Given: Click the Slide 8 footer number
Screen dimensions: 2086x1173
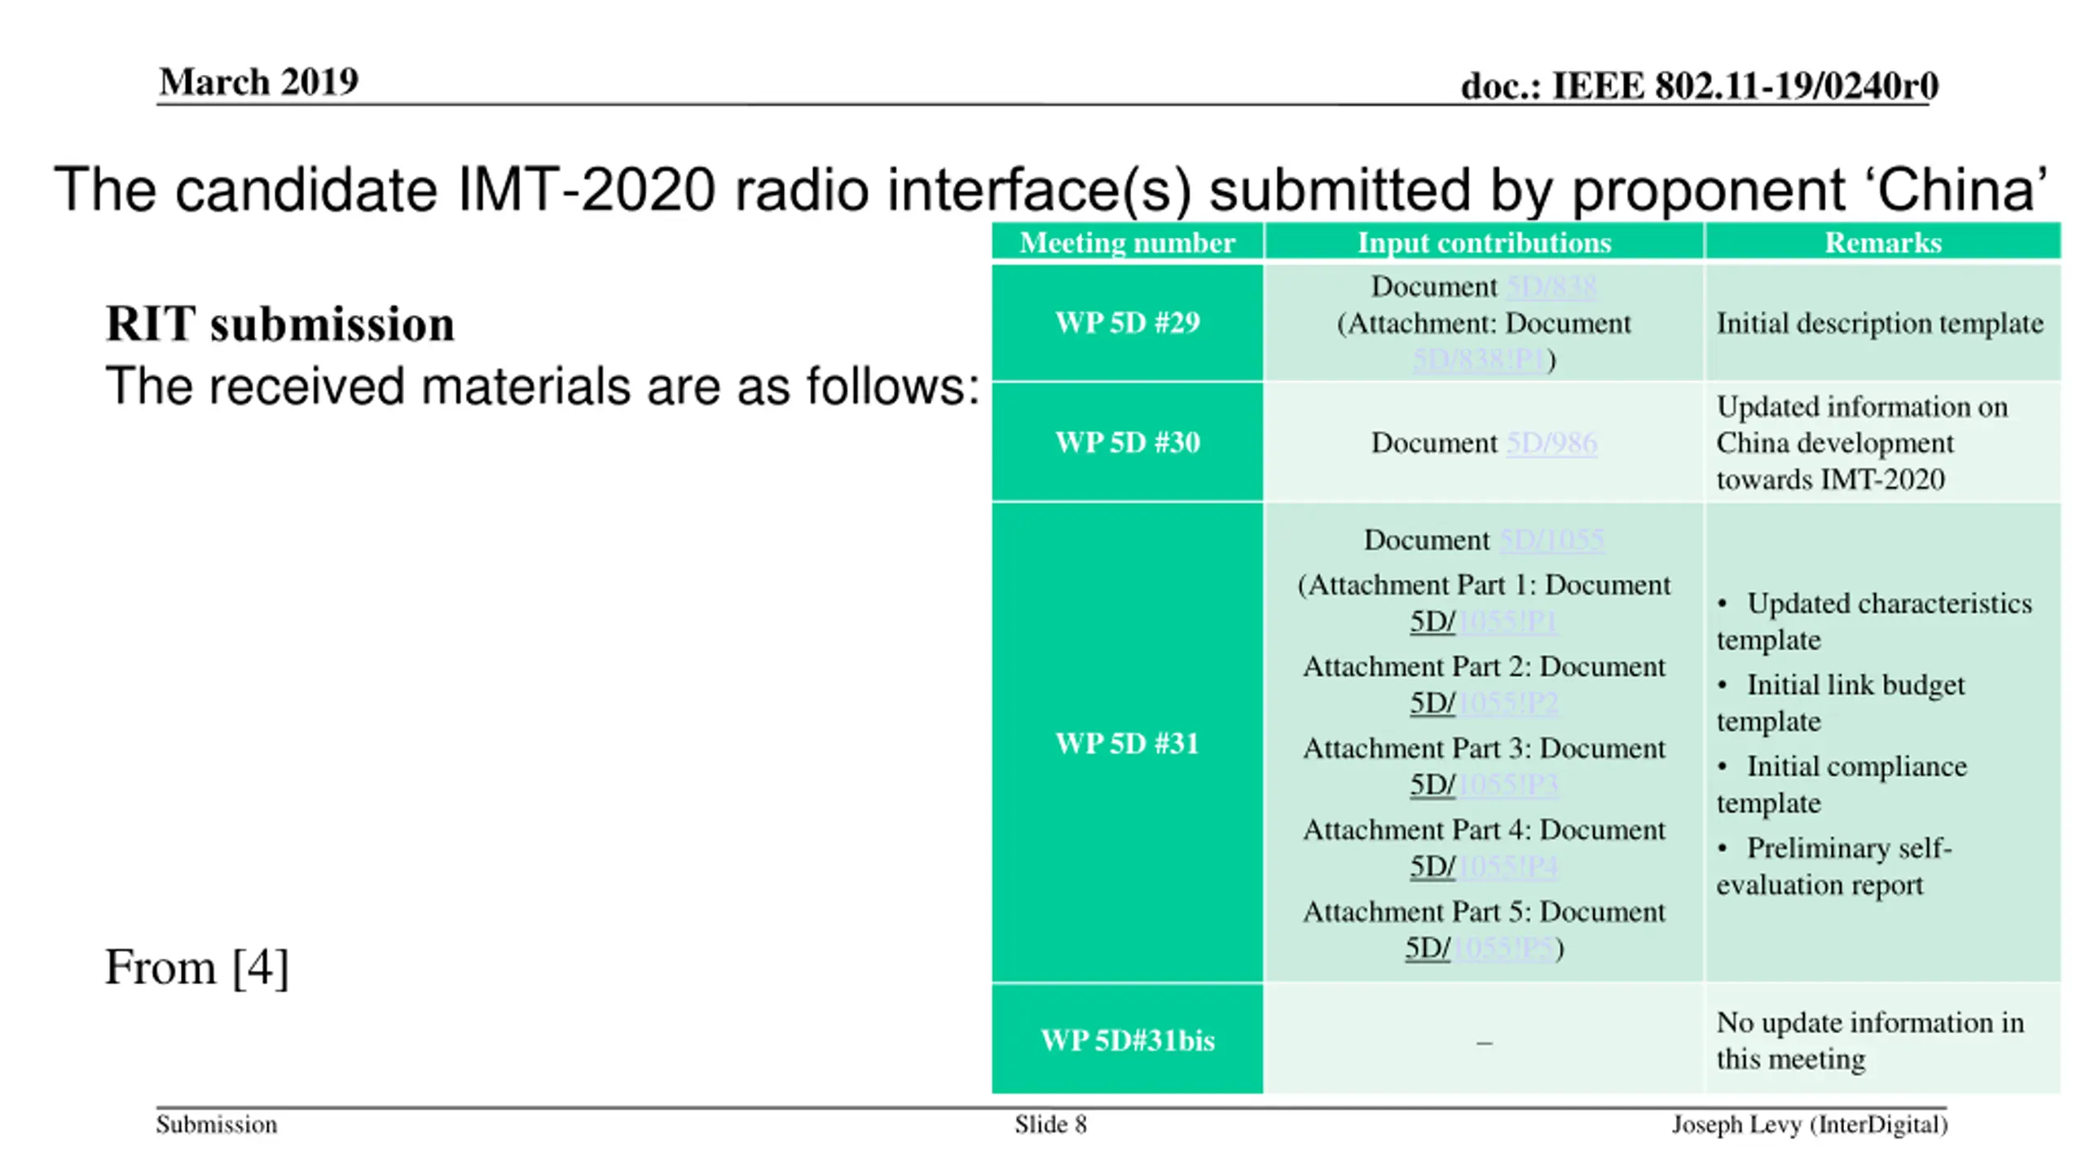Looking at the screenshot, I should (x=1050, y=1125).
